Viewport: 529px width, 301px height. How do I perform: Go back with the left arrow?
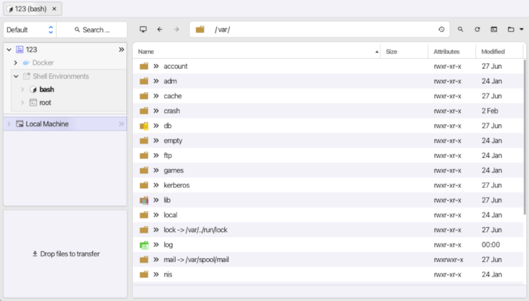[x=160, y=30]
